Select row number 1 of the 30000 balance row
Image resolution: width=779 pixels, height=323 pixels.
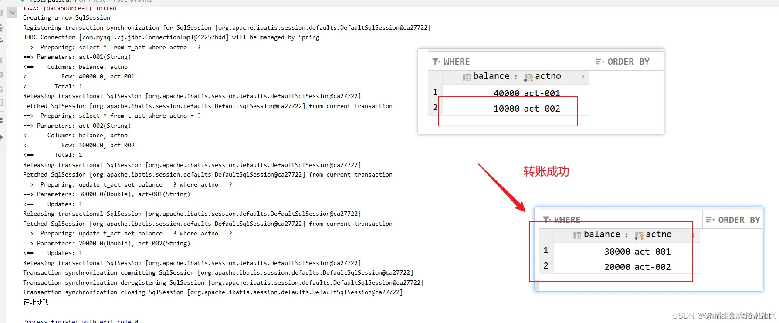pos(546,251)
